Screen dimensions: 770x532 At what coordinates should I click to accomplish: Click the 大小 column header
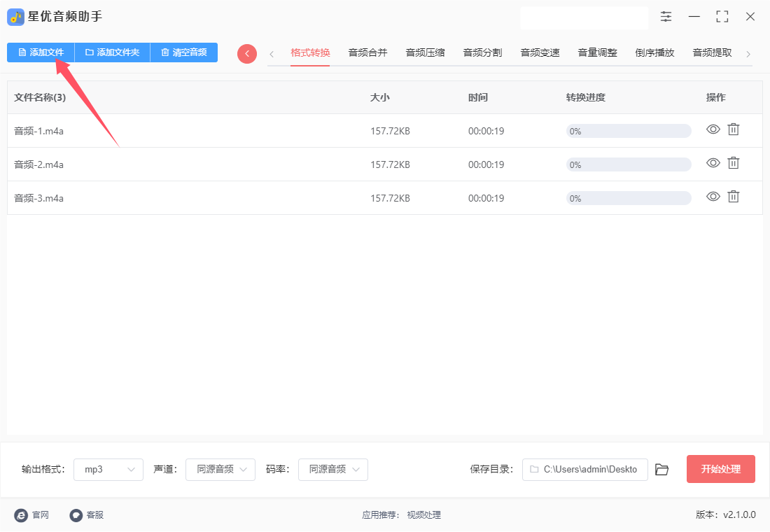[x=379, y=97]
